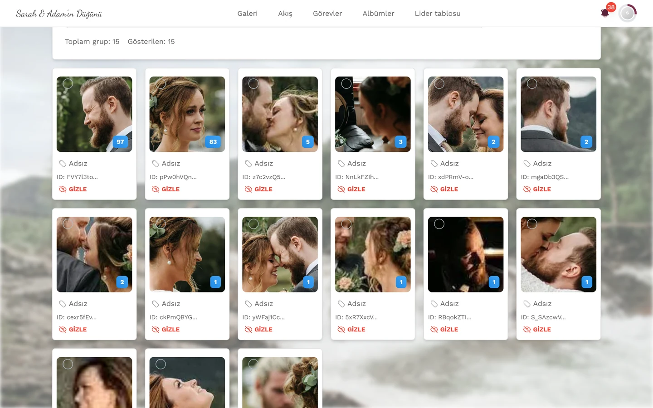Hide the 5xR7XxcV group with GİZLE
Screen dimensions: 653x408
[x=351, y=330]
